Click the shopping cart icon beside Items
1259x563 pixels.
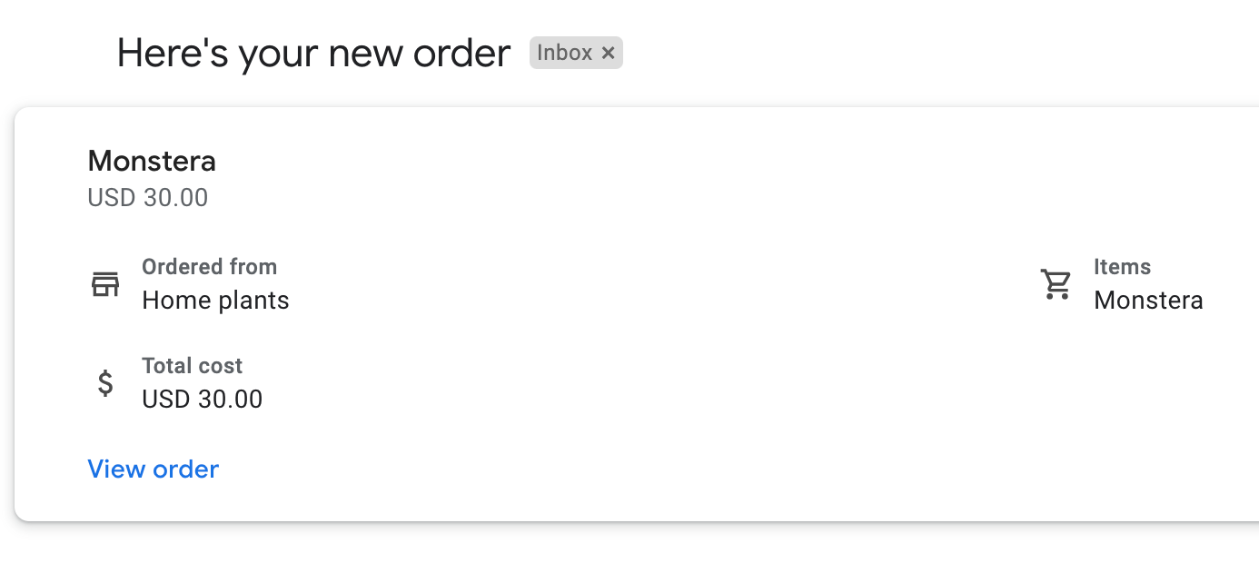[1056, 283]
